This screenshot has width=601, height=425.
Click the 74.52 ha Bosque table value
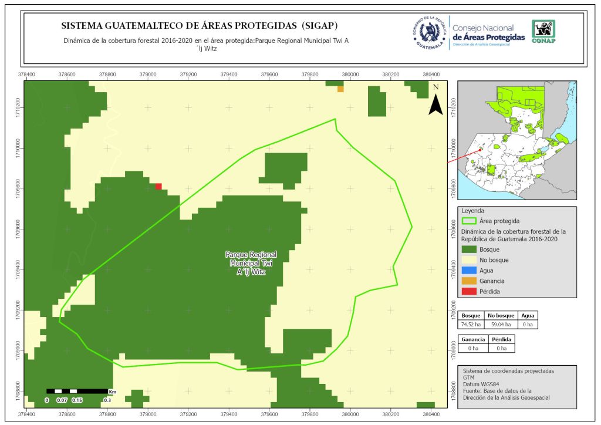472,324
